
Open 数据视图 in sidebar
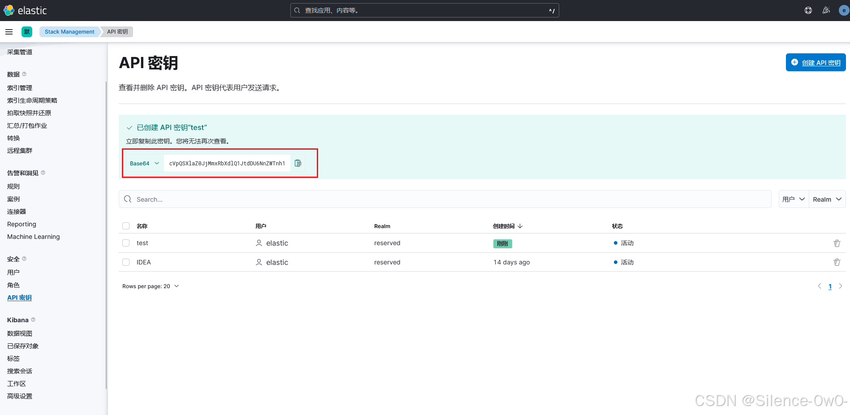[x=20, y=333]
